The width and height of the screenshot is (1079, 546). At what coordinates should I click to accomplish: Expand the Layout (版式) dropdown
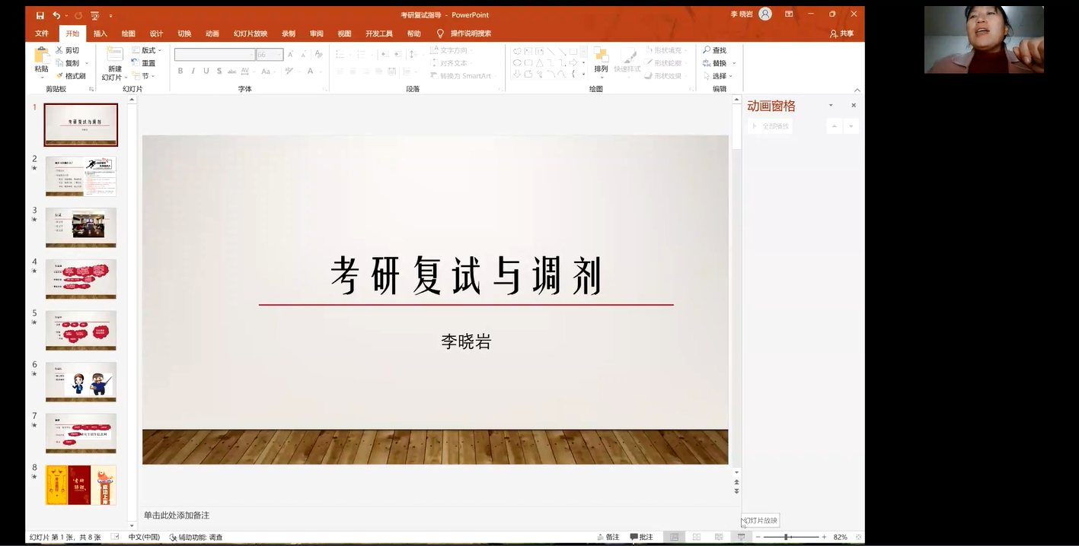click(x=148, y=50)
